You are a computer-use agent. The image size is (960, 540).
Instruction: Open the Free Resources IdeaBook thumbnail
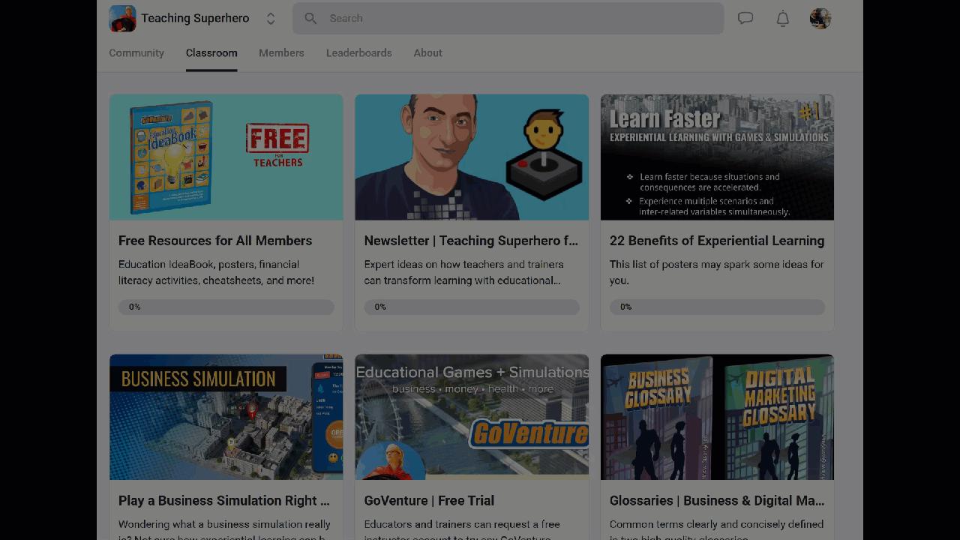(x=226, y=157)
